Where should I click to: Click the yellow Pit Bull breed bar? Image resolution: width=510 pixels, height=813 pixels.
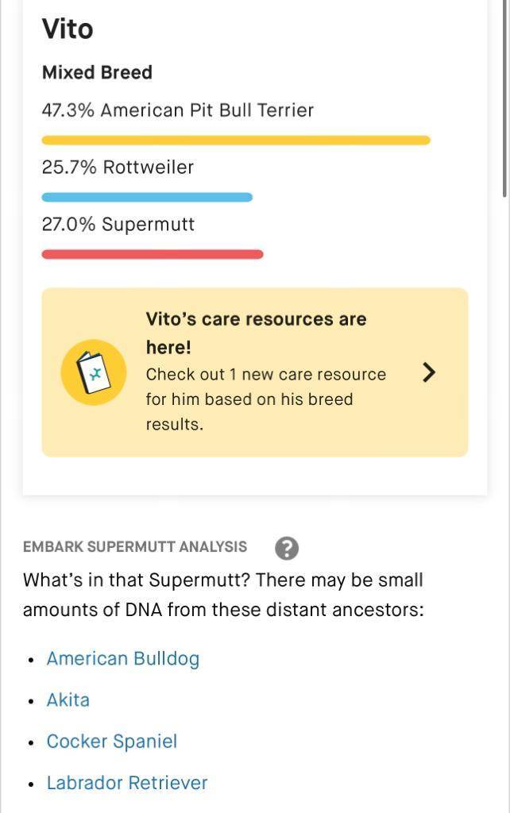point(236,140)
